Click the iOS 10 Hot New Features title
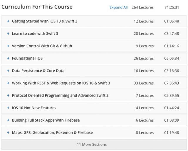 pos(34,108)
